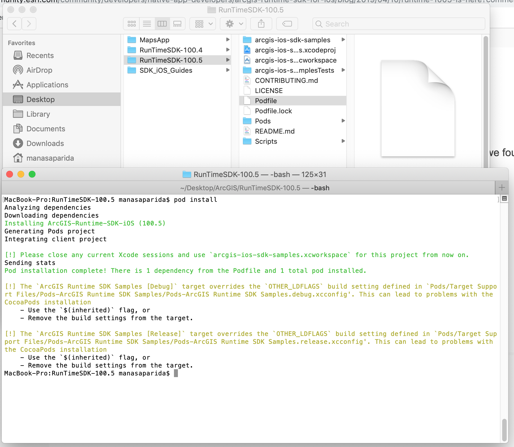Image resolution: width=514 pixels, height=447 pixels.
Task: Click the Finder preview column scrollbar
Action: coord(486,101)
